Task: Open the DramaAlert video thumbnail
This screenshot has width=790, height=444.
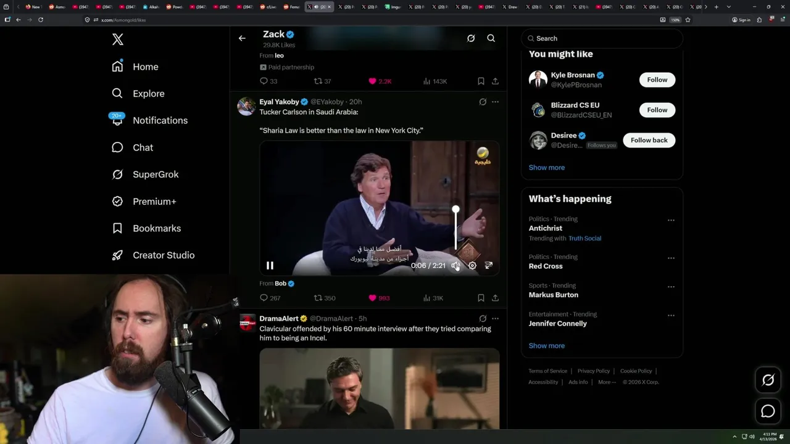Action: [380, 388]
